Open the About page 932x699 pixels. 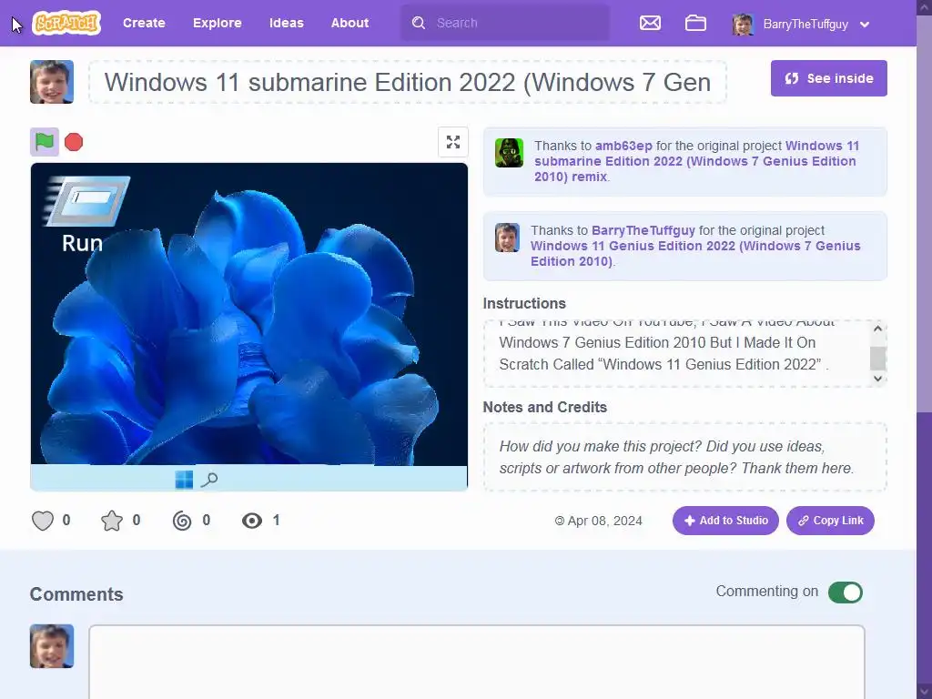tap(349, 23)
